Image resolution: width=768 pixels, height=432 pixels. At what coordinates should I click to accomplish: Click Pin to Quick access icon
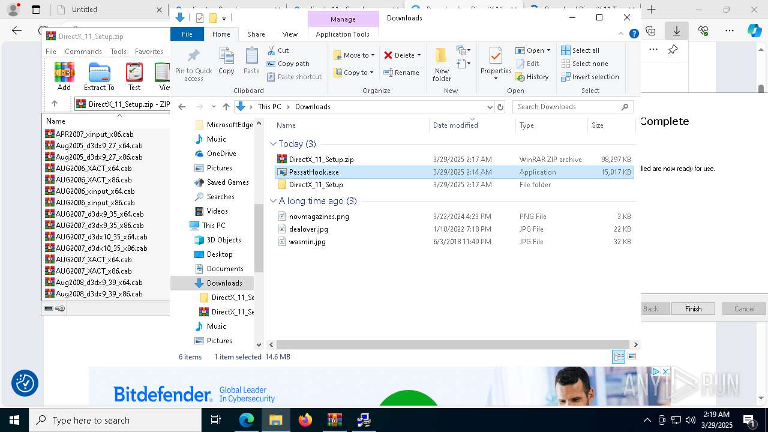coord(194,65)
